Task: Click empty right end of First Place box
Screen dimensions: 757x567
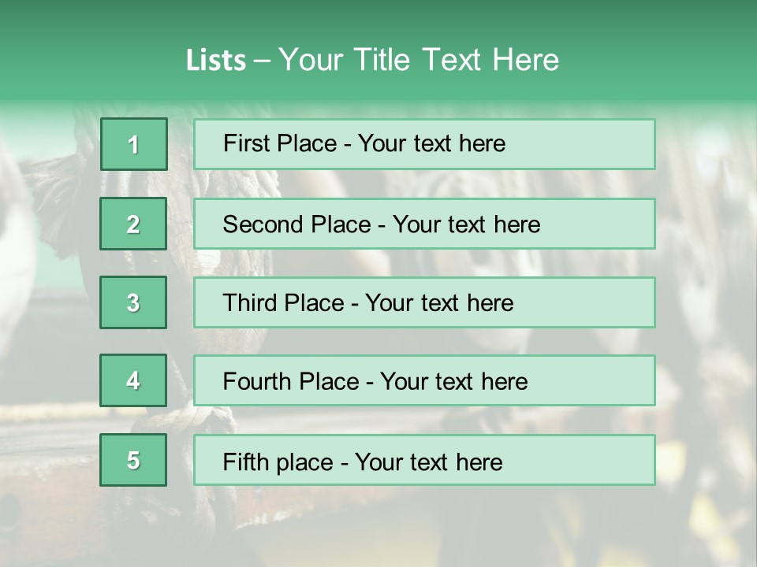Action: 599,144
